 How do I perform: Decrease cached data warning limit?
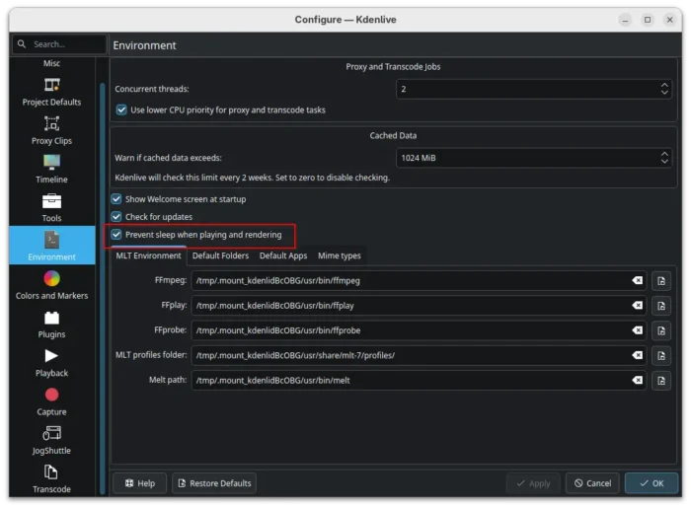point(664,162)
